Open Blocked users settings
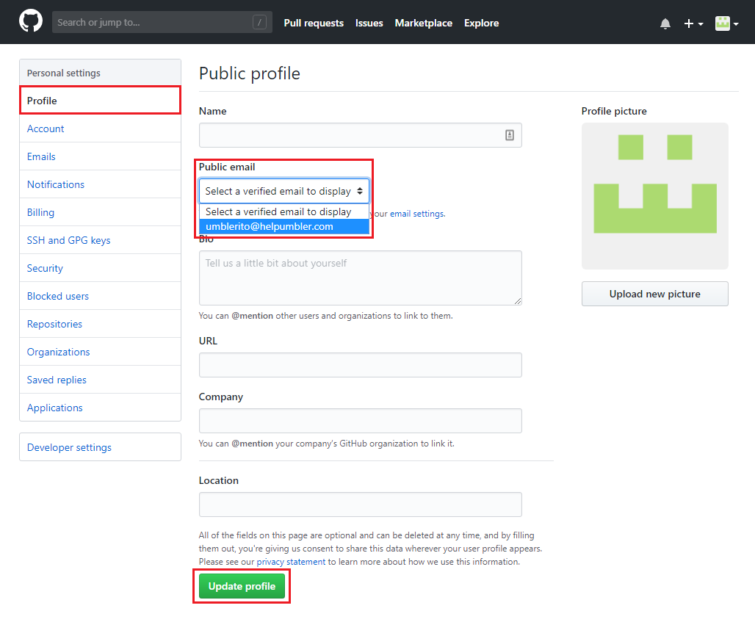755x622 pixels. (x=100, y=296)
